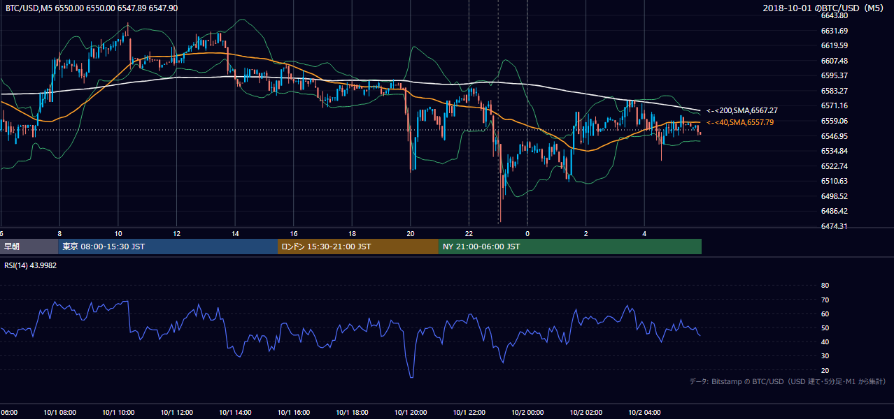Image resolution: width=894 pixels, height=419 pixels.
Task: Click RSI axis level 80
Action: click(x=825, y=286)
